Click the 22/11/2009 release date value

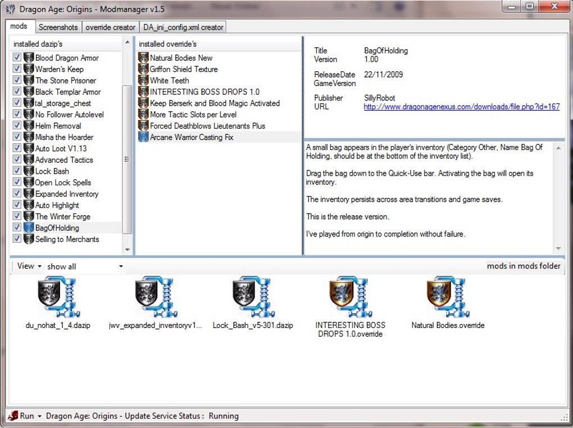(x=383, y=75)
